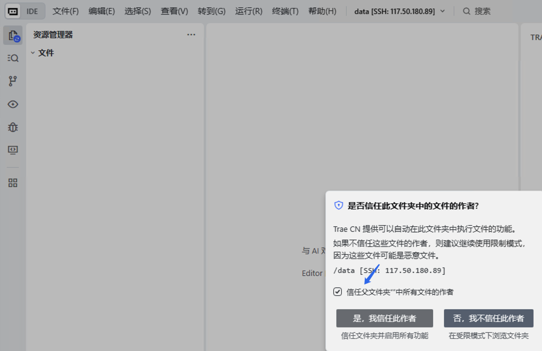Screen dimensions: 542x351
Task: Switch to IDE mode toggle
Action: click(x=32, y=11)
